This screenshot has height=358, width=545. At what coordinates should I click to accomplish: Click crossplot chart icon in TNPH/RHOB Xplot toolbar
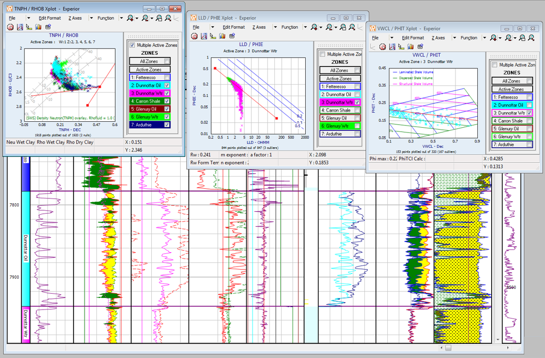[x=20, y=27]
